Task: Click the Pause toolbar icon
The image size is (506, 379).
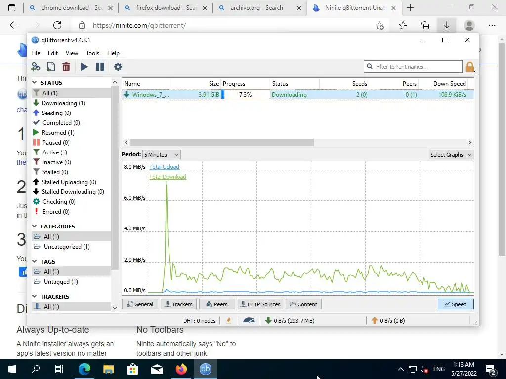Action: click(x=100, y=67)
